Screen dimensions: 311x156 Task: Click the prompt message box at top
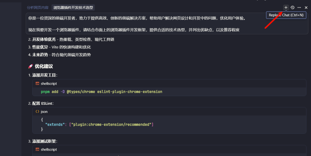138,24
